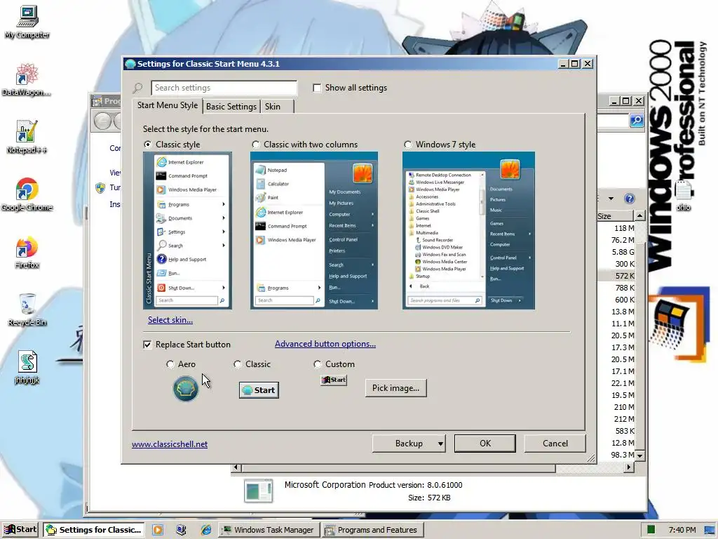Click the Pick image button
Screen dimensions: 718x539
[x=395, y=387]
